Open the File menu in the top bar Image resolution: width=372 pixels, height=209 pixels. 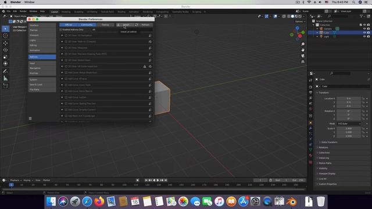point(9,12)
